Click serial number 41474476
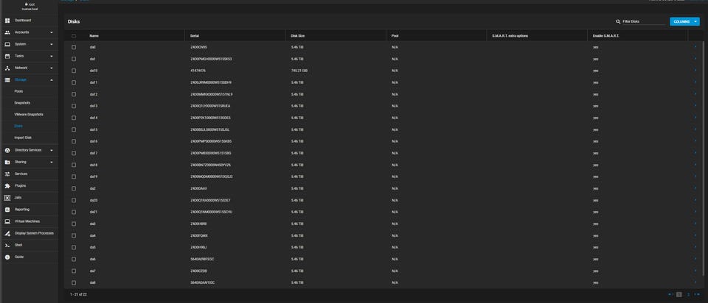 (x=198, y=71)
